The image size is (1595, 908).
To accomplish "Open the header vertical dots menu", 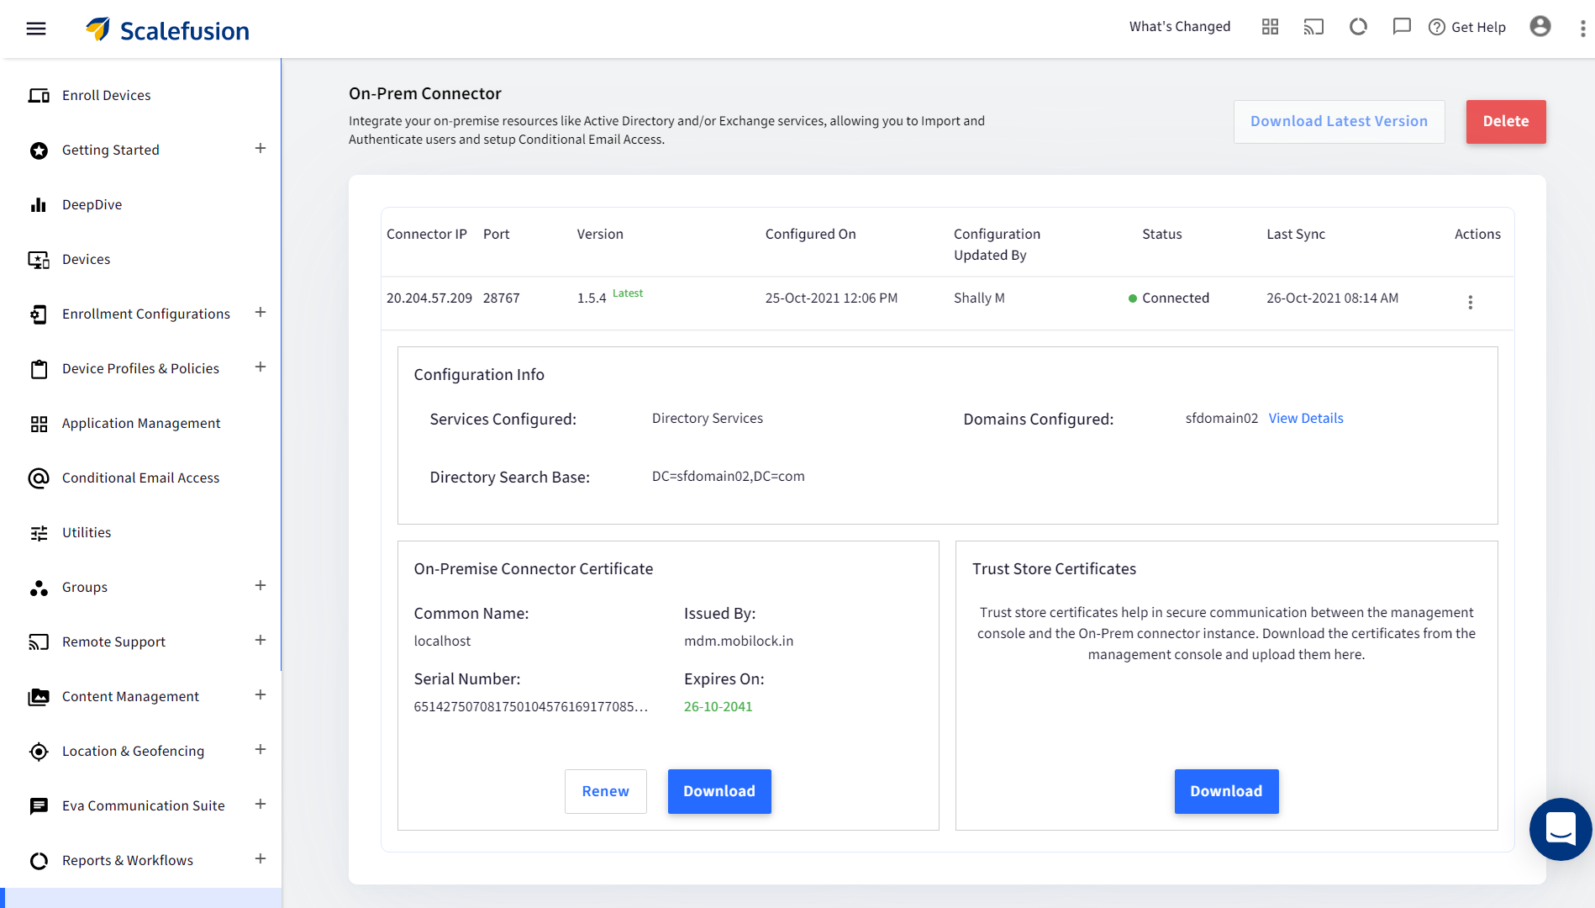I will point(1582,29).
